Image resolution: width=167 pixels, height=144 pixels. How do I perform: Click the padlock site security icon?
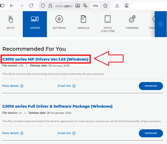point(50,6)
